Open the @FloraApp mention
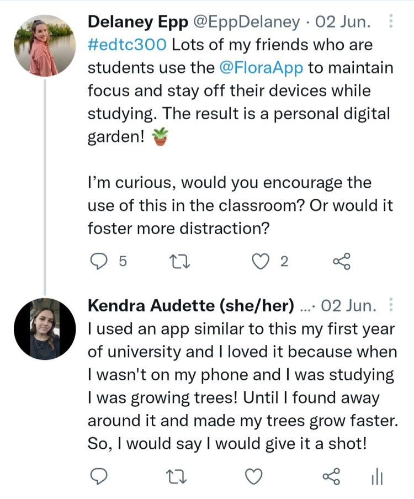Screen dimensions: 414x499 [x=261, y=68]
